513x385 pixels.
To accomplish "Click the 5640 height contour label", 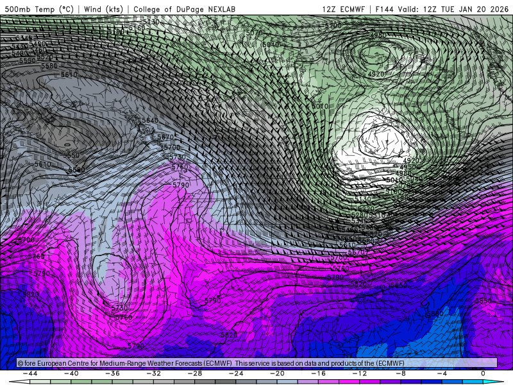I will click(x=150, y=120).
